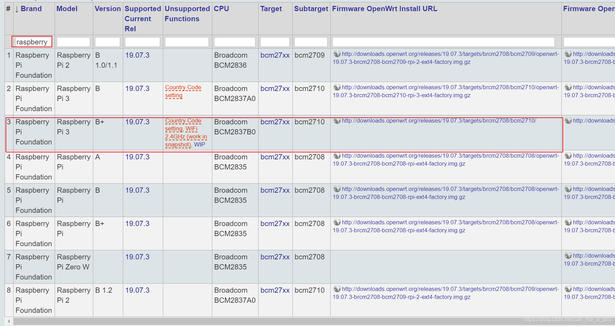
Task: Open bcm27xx target link in row 7
Action: pyautogui.click(x=275, y=257)
